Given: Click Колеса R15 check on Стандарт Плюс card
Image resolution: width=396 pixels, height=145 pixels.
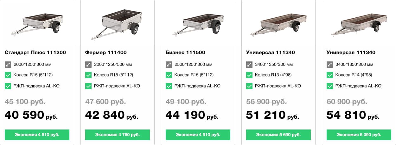Looking at the screenshot, I should pyautogui.click(x=8, y=75).
